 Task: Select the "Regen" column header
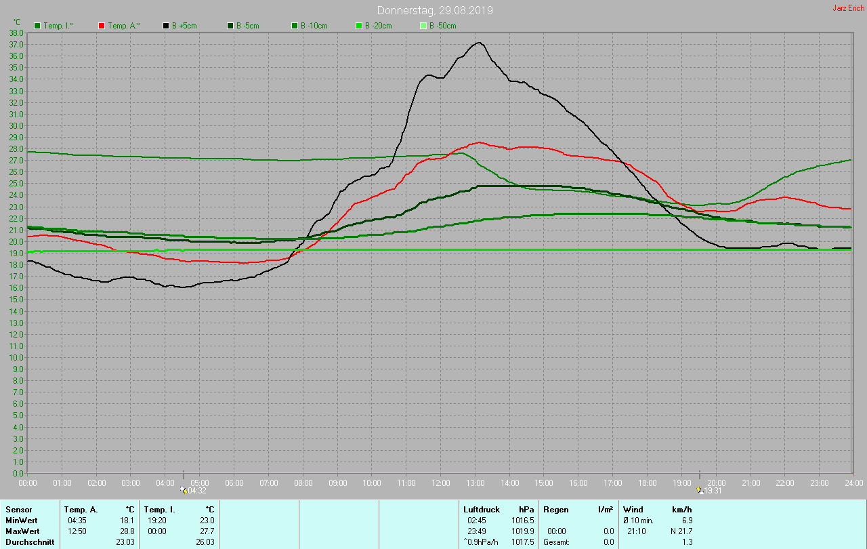pos(556,509)
